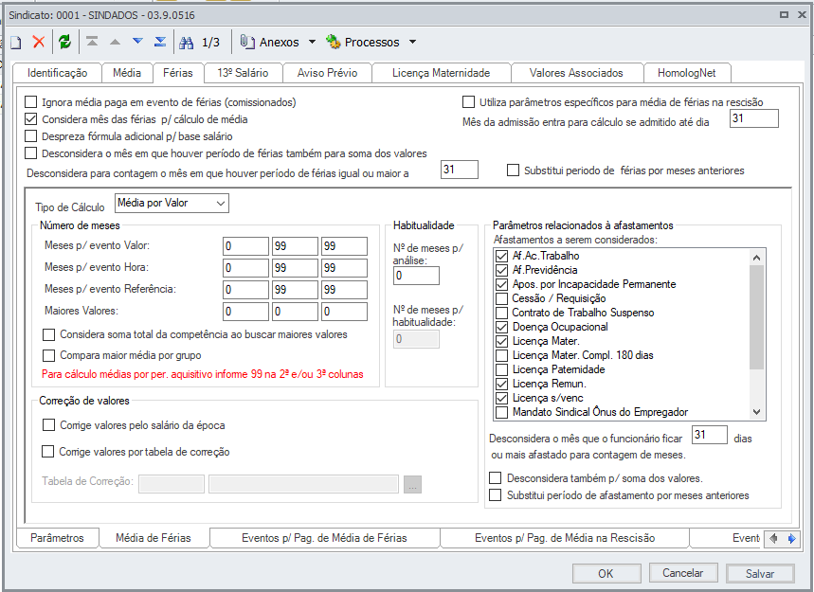Check Desconsidera o mês em que houver férias
Screen dimensions: 814x592
point(31,153)
